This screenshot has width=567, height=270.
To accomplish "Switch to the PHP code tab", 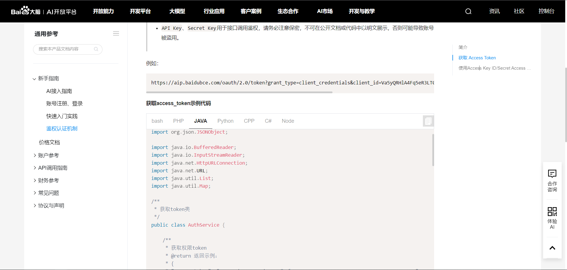I will [x=178, y=121].
